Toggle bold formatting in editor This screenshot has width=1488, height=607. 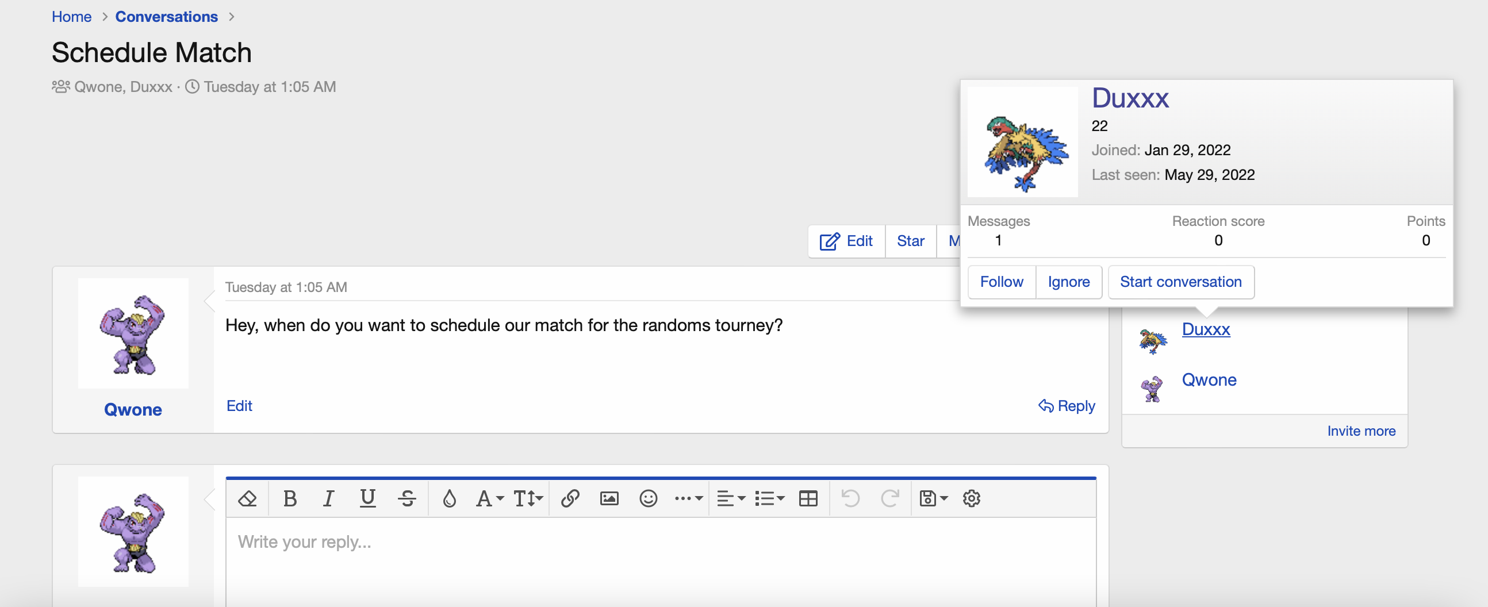[290, 498]
